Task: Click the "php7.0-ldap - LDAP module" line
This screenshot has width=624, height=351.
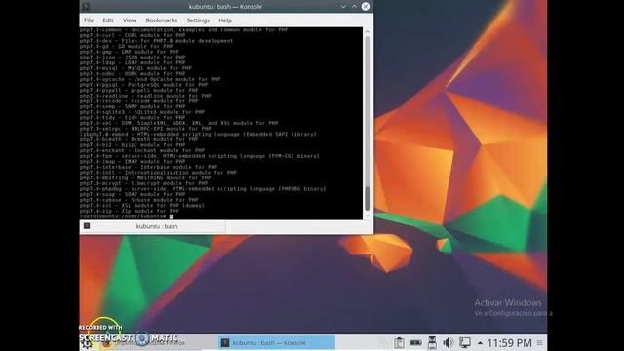Action: tap(133, 62)
